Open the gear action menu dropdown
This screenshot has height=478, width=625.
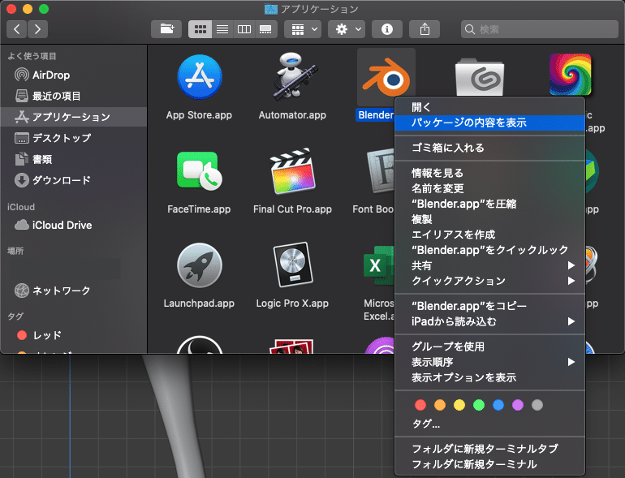pyautogui.click(x=347, y=29)
